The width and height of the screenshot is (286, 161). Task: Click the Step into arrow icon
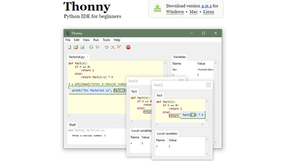tap(113, 47)
